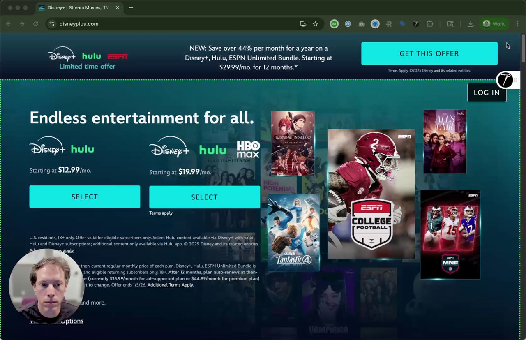Select the $19.99 plan with HBO Max
The image size is (526, 340).
click(205, 197)
